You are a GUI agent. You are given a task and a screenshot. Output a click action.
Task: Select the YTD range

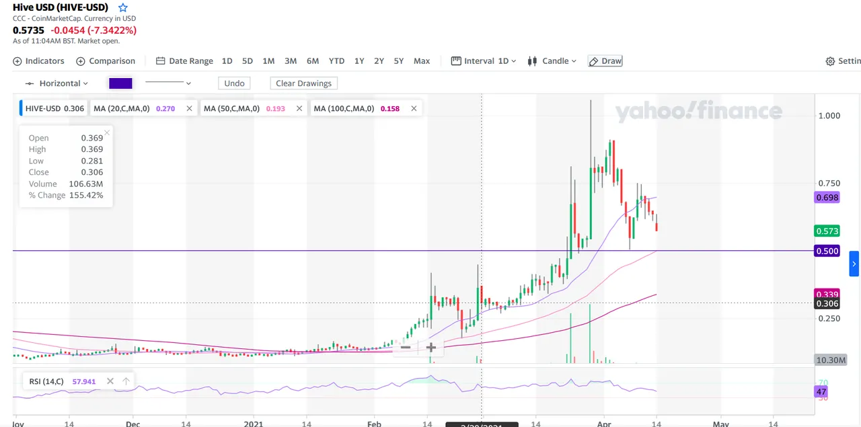point(336,61)
